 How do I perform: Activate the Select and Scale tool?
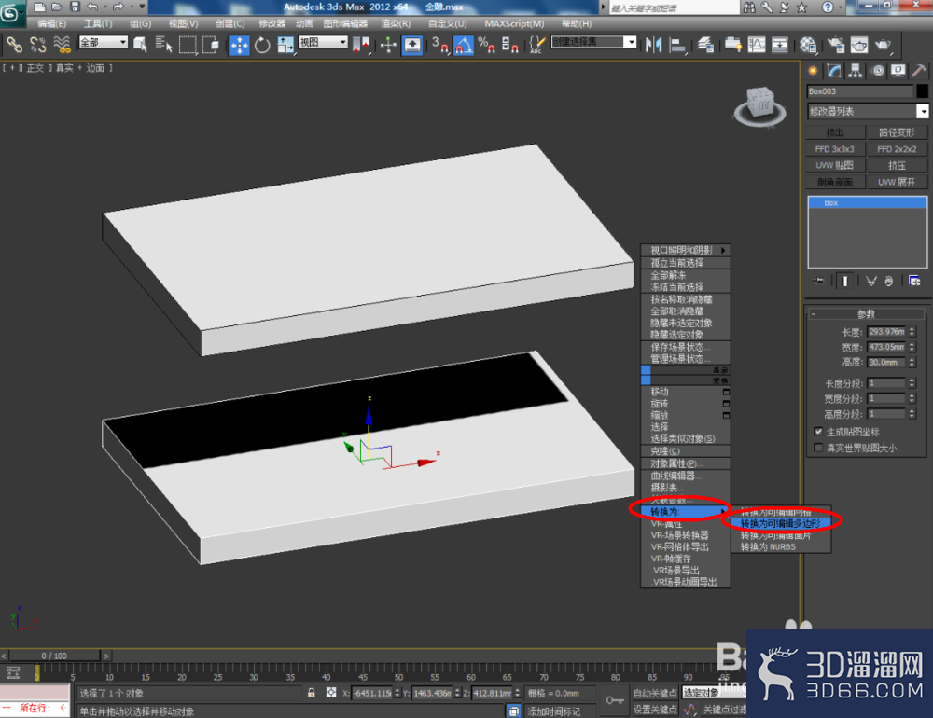click(285, 45)
